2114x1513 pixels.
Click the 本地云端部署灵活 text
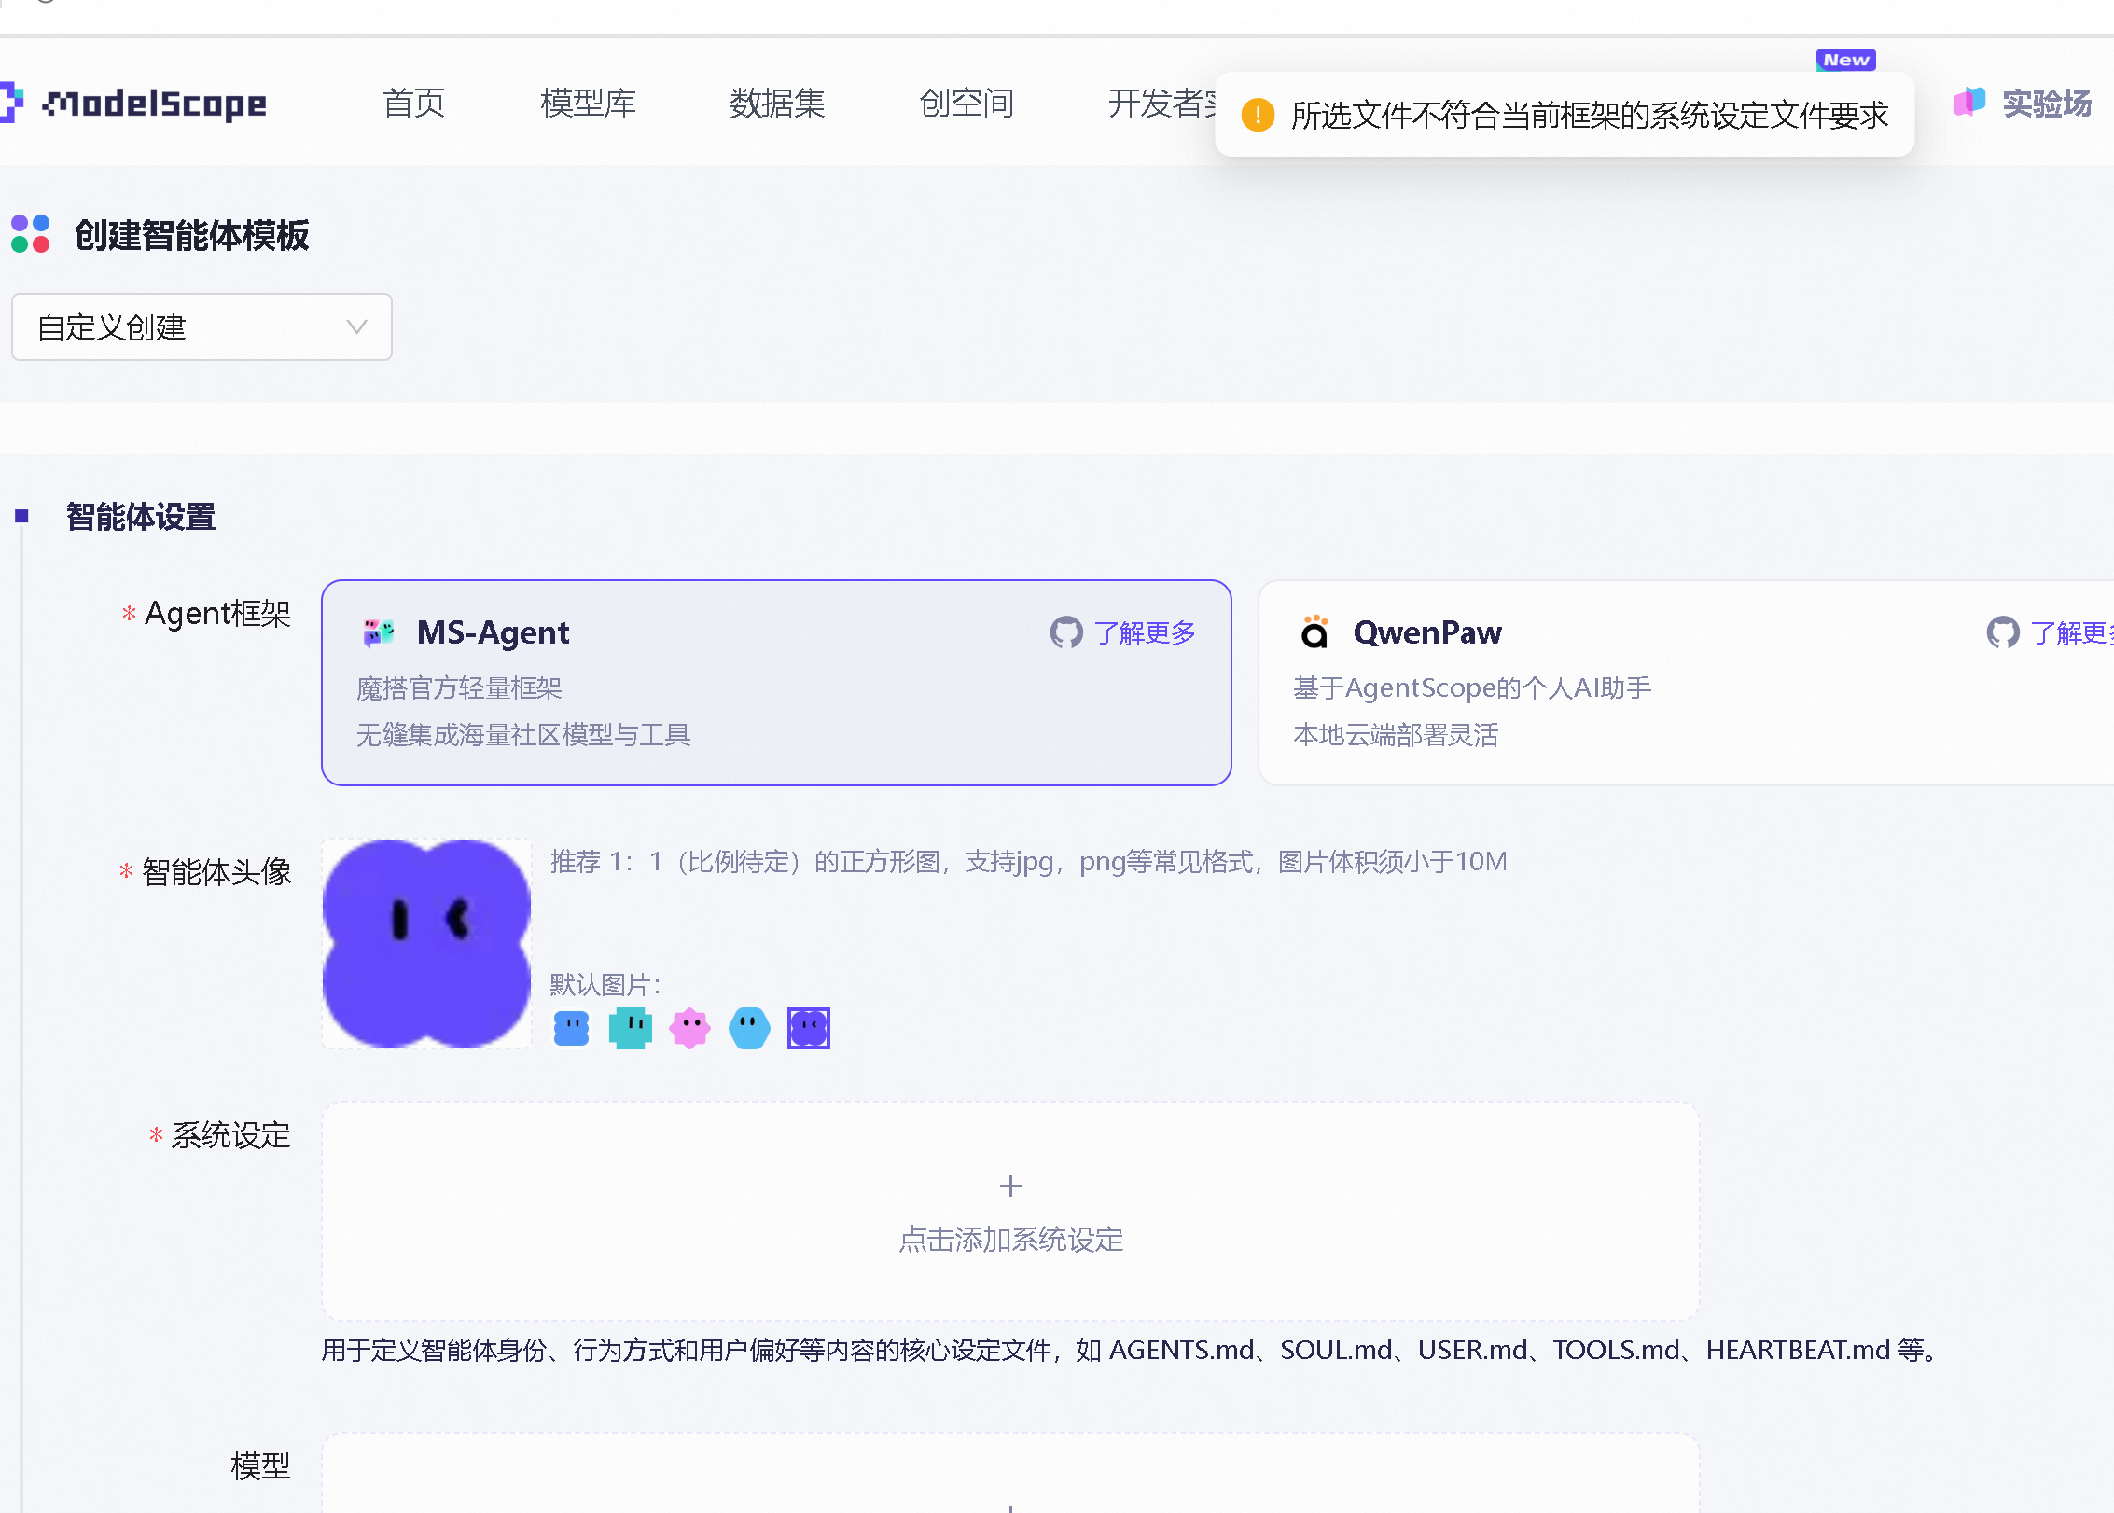(1396, 735)
